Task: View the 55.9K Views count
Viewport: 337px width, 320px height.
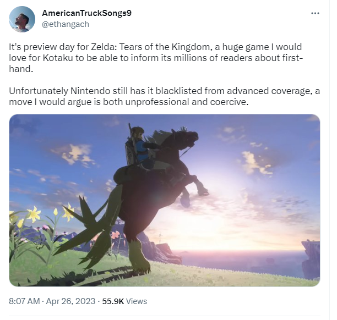Action: click(x=124, y=301)
